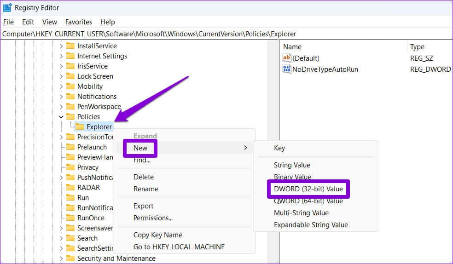This screenshot has height=264, width=453.
Task: Open the Edit menu
Action: pos(28,22)
